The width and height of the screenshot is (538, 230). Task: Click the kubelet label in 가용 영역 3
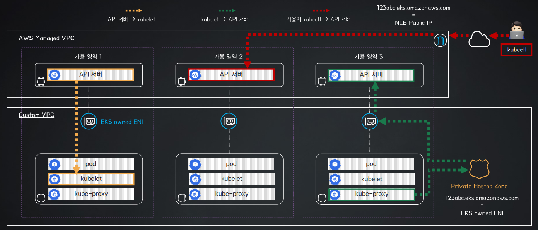(372, 179)
